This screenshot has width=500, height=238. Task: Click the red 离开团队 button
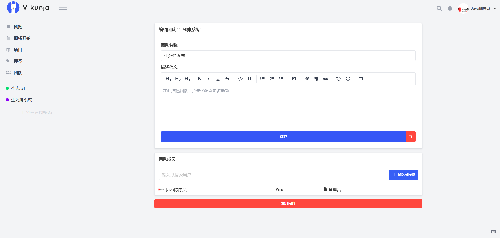(288, 204)
